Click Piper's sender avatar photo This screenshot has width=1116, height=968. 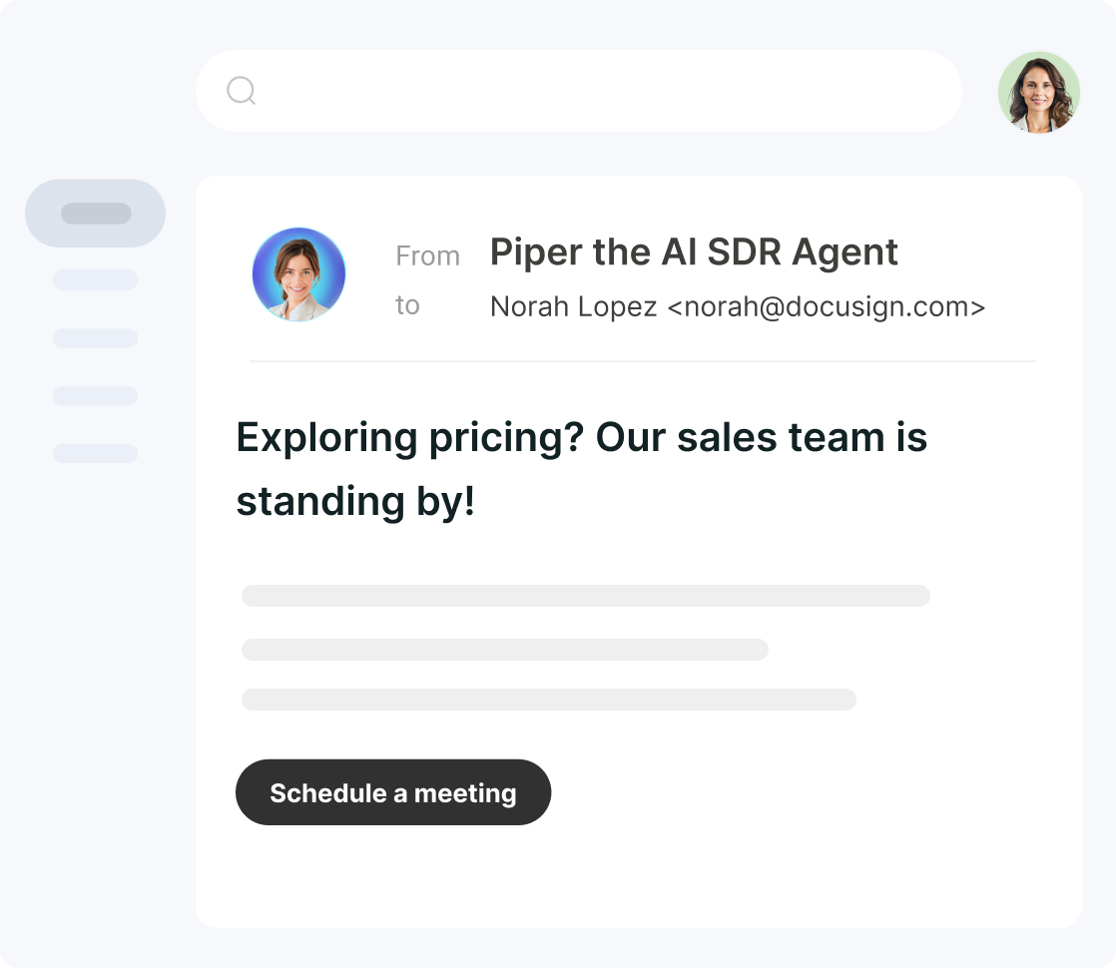click(x=298, y=274)
